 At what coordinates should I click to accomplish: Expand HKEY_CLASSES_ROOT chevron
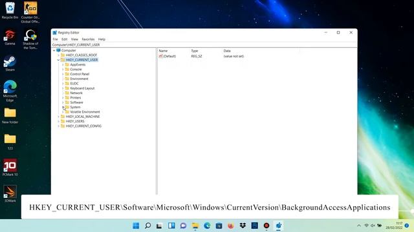pos(59,55)
